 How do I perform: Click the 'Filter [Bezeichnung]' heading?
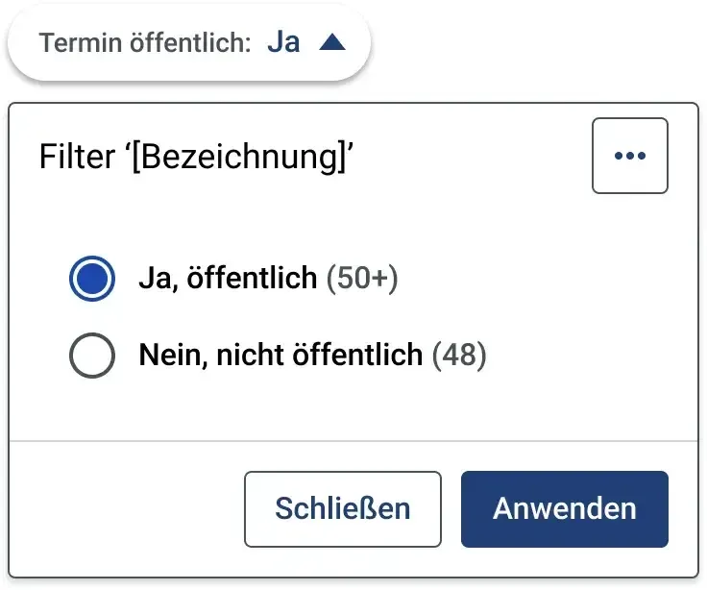[x=196, y=157]
